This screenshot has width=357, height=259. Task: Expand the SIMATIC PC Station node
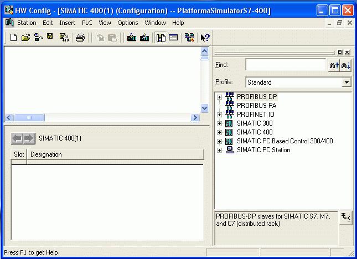click(x=219, y=150)
